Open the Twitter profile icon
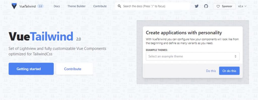 tap(197, 6)
